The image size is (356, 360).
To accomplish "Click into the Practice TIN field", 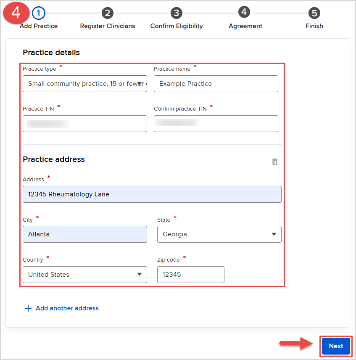I will pyautogui.click(x=85, y=124).
